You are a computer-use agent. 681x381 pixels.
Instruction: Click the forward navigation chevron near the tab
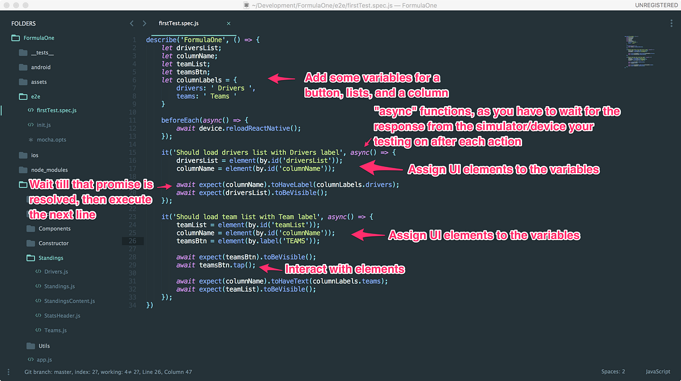click(144, 23)
